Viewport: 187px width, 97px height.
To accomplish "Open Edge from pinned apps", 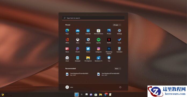I will (67, 31).
